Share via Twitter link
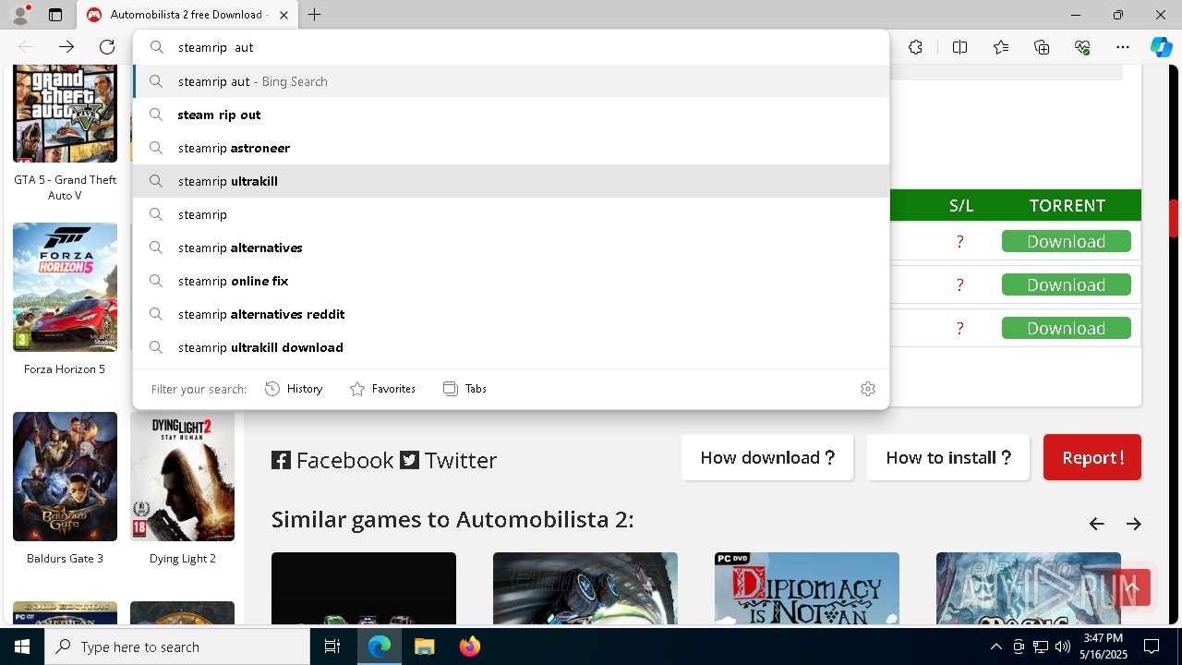This screenshot has width=1182, height=665. pyautogui.click(x=449, y=460)
